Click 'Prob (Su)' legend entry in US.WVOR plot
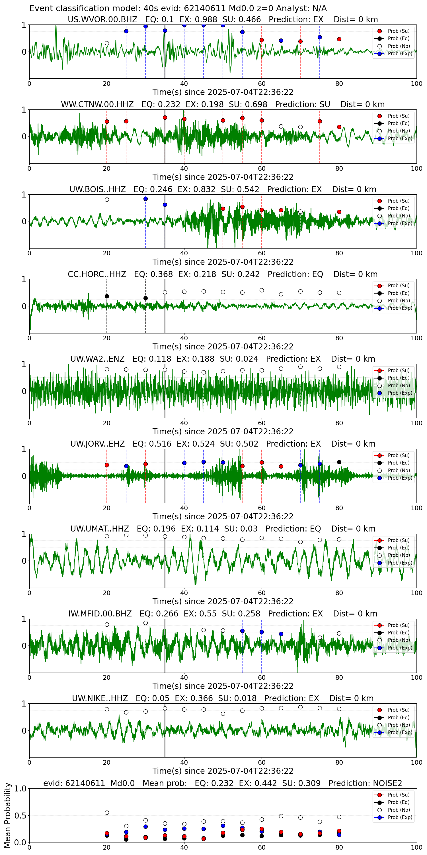This screenshot has height=855, width=427. pos(393,31)
